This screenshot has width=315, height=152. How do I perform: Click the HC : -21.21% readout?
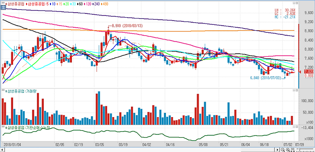pyautogui.click(x=285, y=17)
